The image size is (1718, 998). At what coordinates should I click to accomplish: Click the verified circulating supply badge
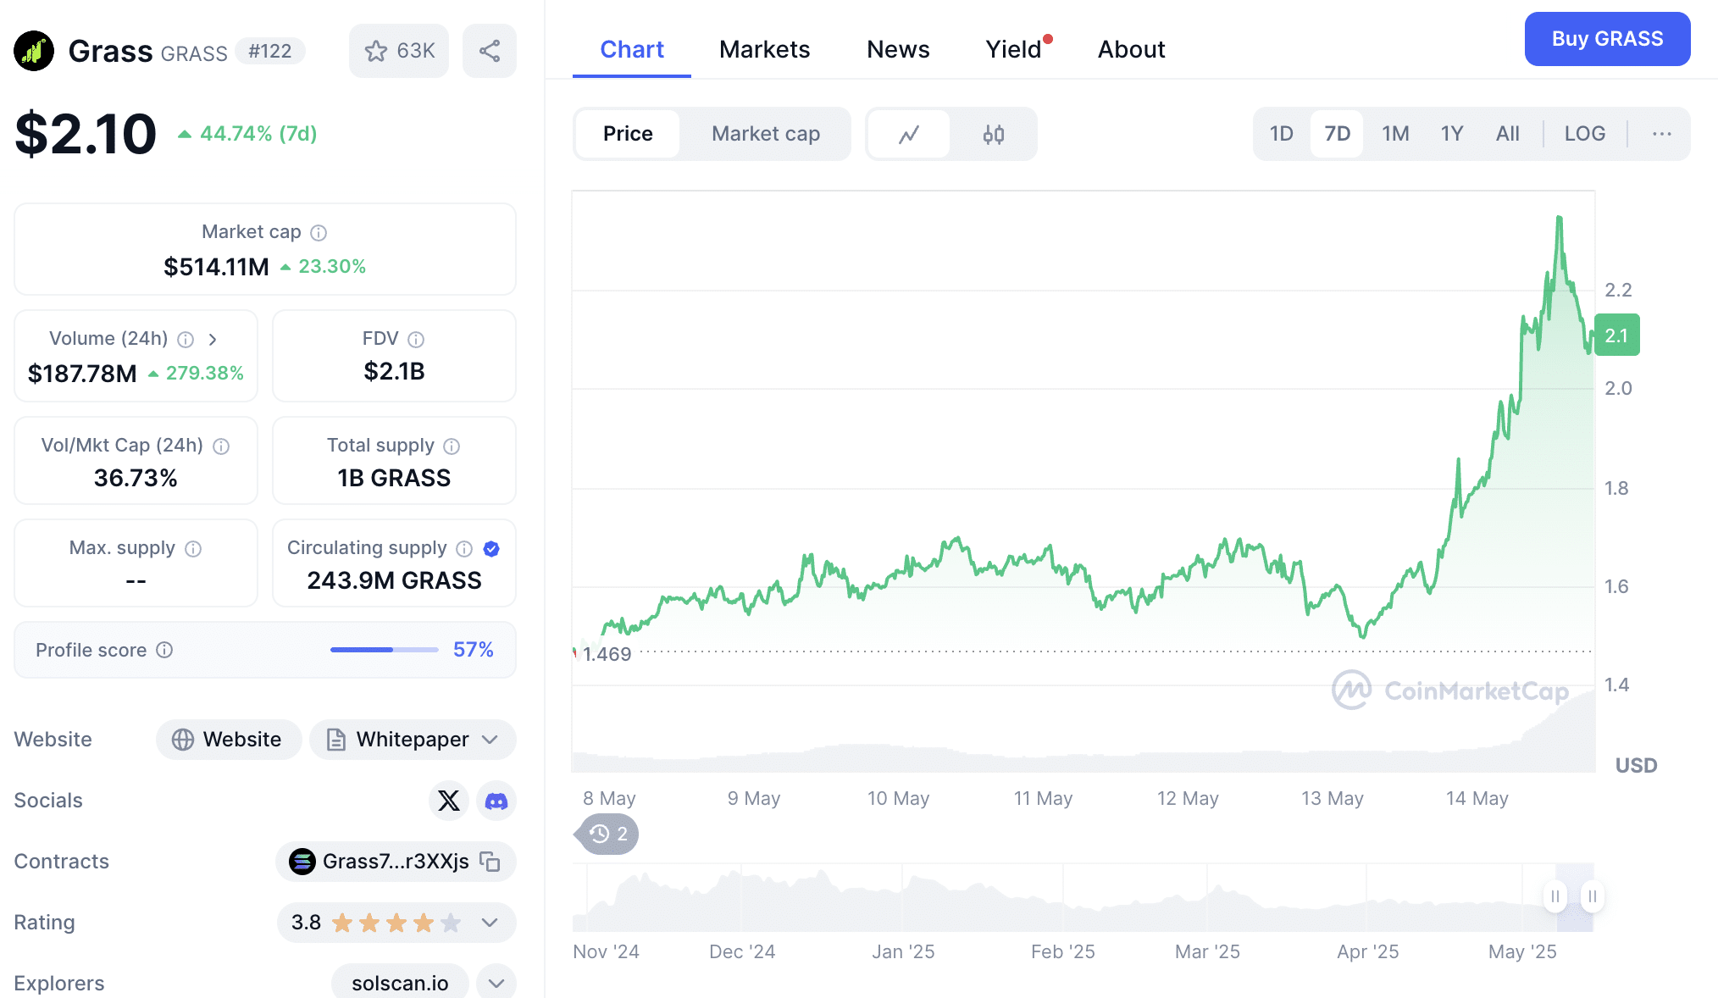[x=491, y=548]
